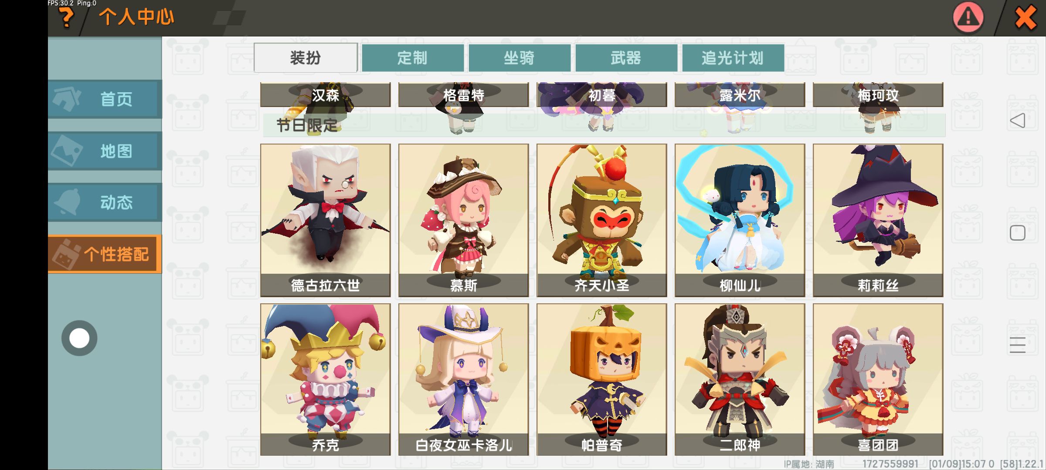1046x470 pixels.
Task: Open the 追光计划 tab
Action: click(x=733, y=58)
